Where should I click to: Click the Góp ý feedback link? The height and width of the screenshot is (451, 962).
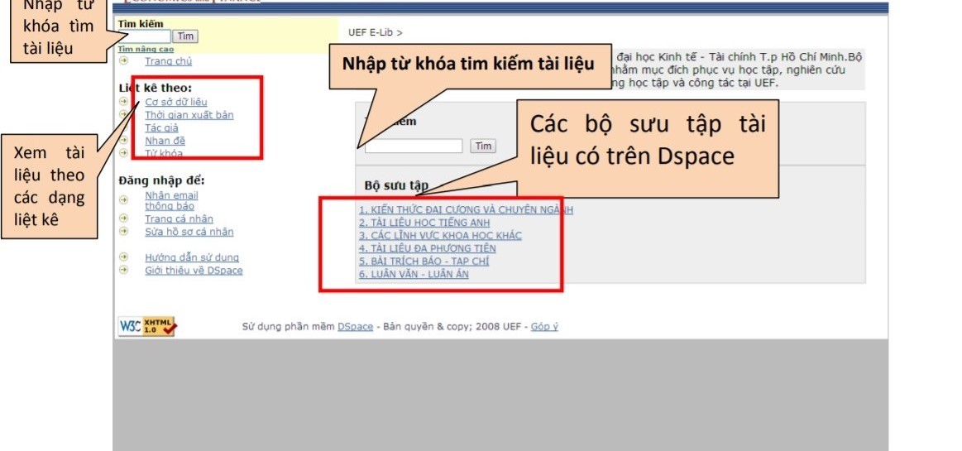544,327
